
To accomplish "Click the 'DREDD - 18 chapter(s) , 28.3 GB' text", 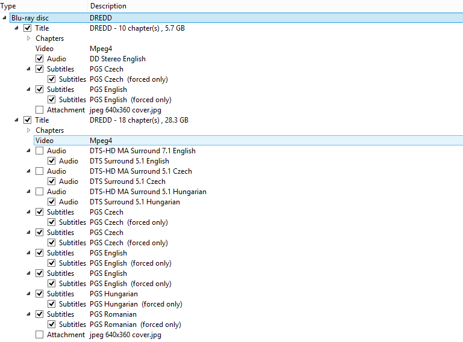I will tap(139, 120).
